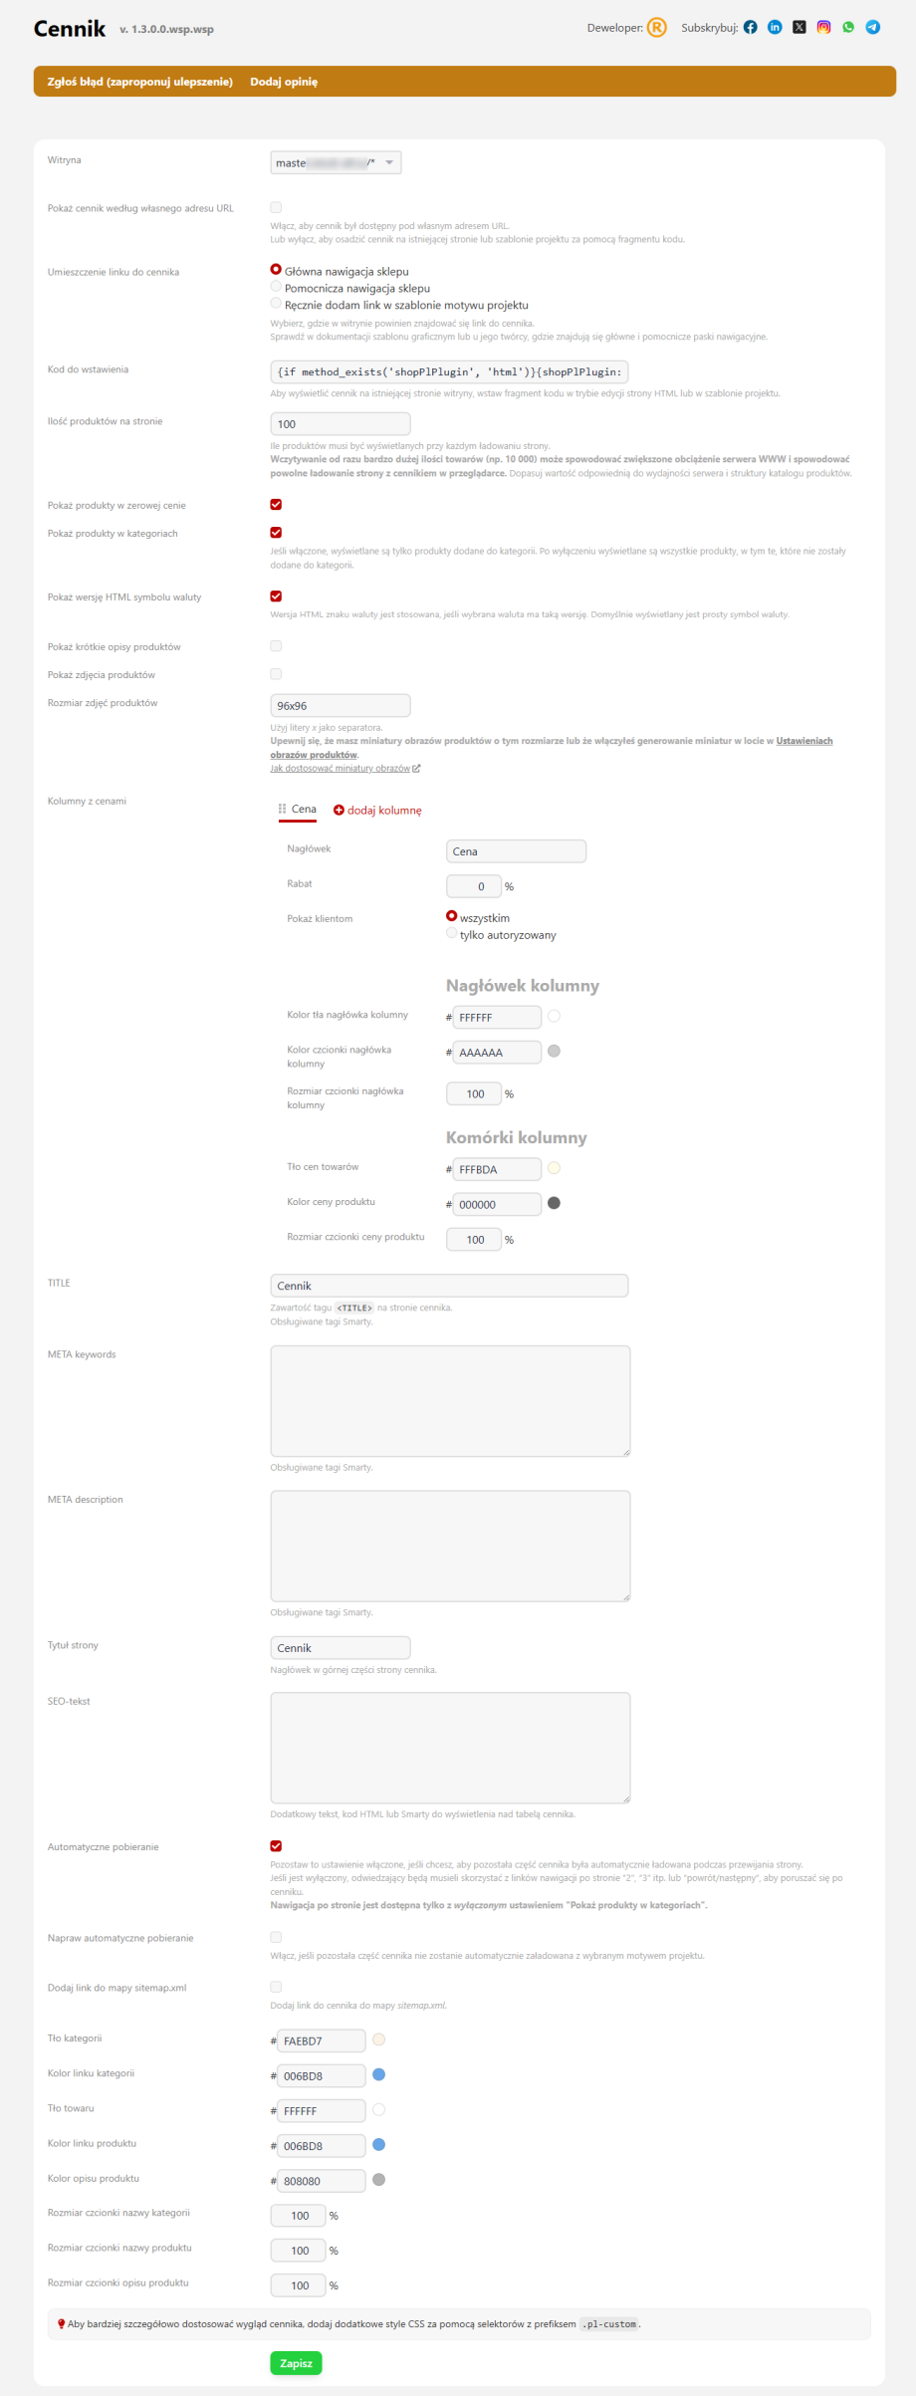Uncheck 'Pokaż produkty w zerowej cenie'

pyautogui.click(x=276, y=505)
